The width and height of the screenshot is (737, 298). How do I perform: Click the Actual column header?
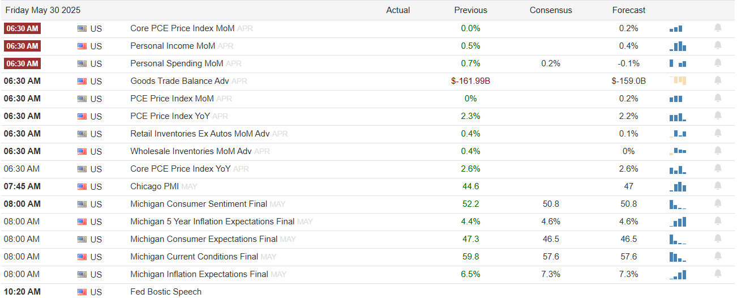(398, 10)
